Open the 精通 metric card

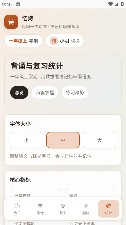[x=90, y=193]
